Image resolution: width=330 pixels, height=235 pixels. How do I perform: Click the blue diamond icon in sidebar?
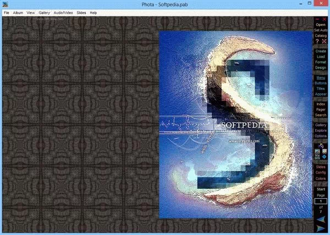tap(324, 156)
